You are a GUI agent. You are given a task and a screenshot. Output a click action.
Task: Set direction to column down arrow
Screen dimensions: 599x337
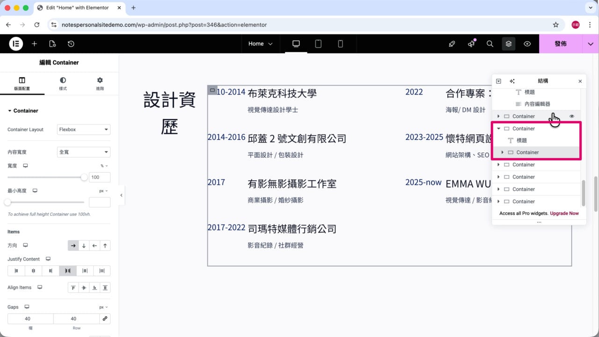pos(84,245)
